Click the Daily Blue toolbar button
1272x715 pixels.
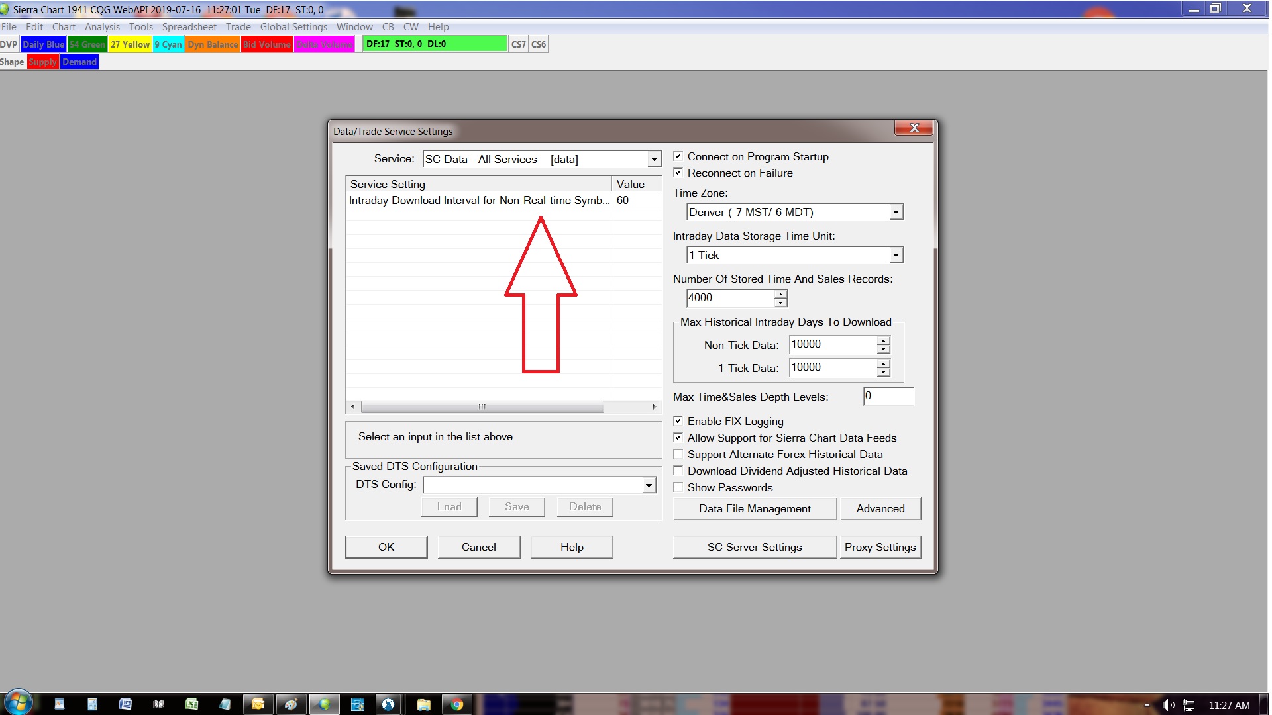pyautogui.click(x=43, y=44)
